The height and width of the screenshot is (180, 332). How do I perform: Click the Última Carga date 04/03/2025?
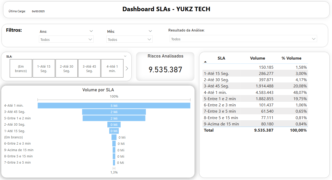point(38,11)
